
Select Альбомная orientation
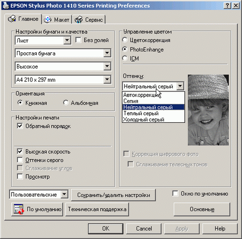tap(66, 102)
